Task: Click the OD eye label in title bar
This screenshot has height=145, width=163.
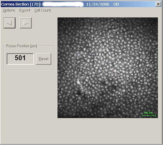Action: click(116, 4)
